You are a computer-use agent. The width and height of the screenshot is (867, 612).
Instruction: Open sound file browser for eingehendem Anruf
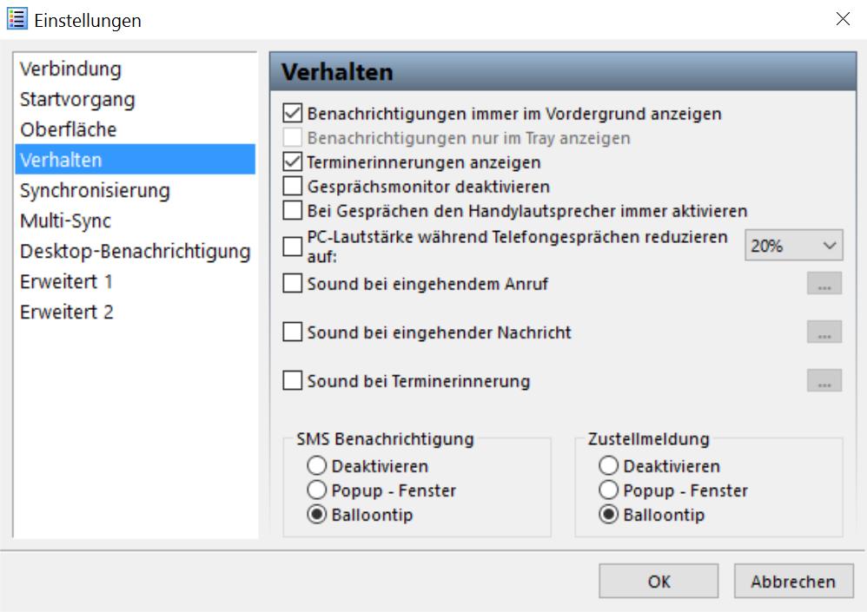tap(824, 283)
